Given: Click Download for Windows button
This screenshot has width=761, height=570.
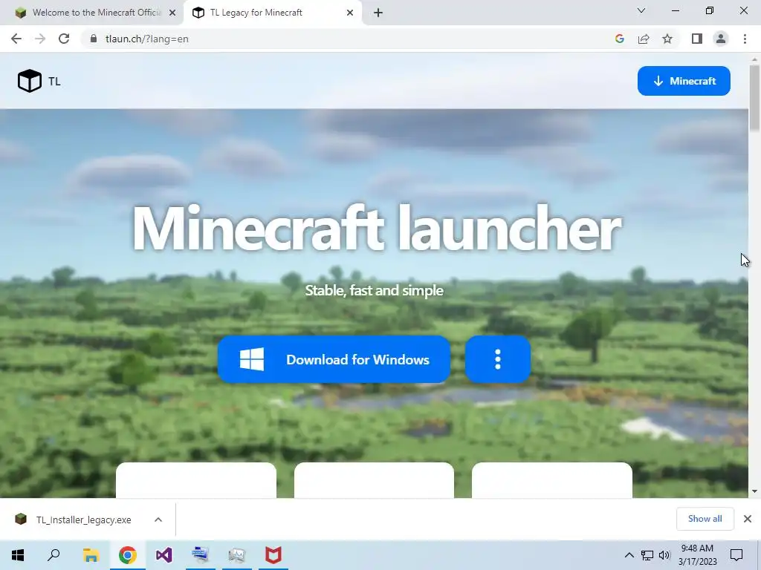Looking at the screenshot, I should tap(334, 360).
